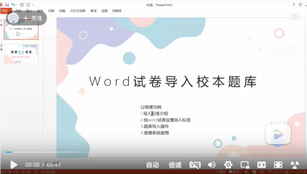307x174 pixels.
Task: Select slide 1 thumbnail in the panel
Action: (21, 30)
